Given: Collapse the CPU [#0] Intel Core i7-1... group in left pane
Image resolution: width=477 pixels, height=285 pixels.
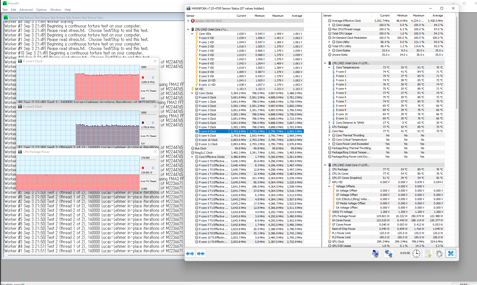Looking at the screenshot, I should tap(188, 29).
